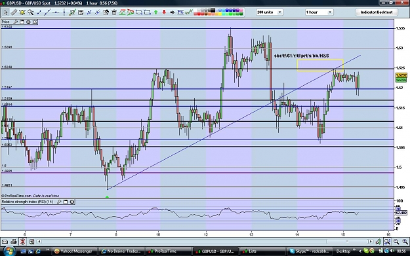
Task: Select the vertical line drawing tool
Action: tap(64, 12)
